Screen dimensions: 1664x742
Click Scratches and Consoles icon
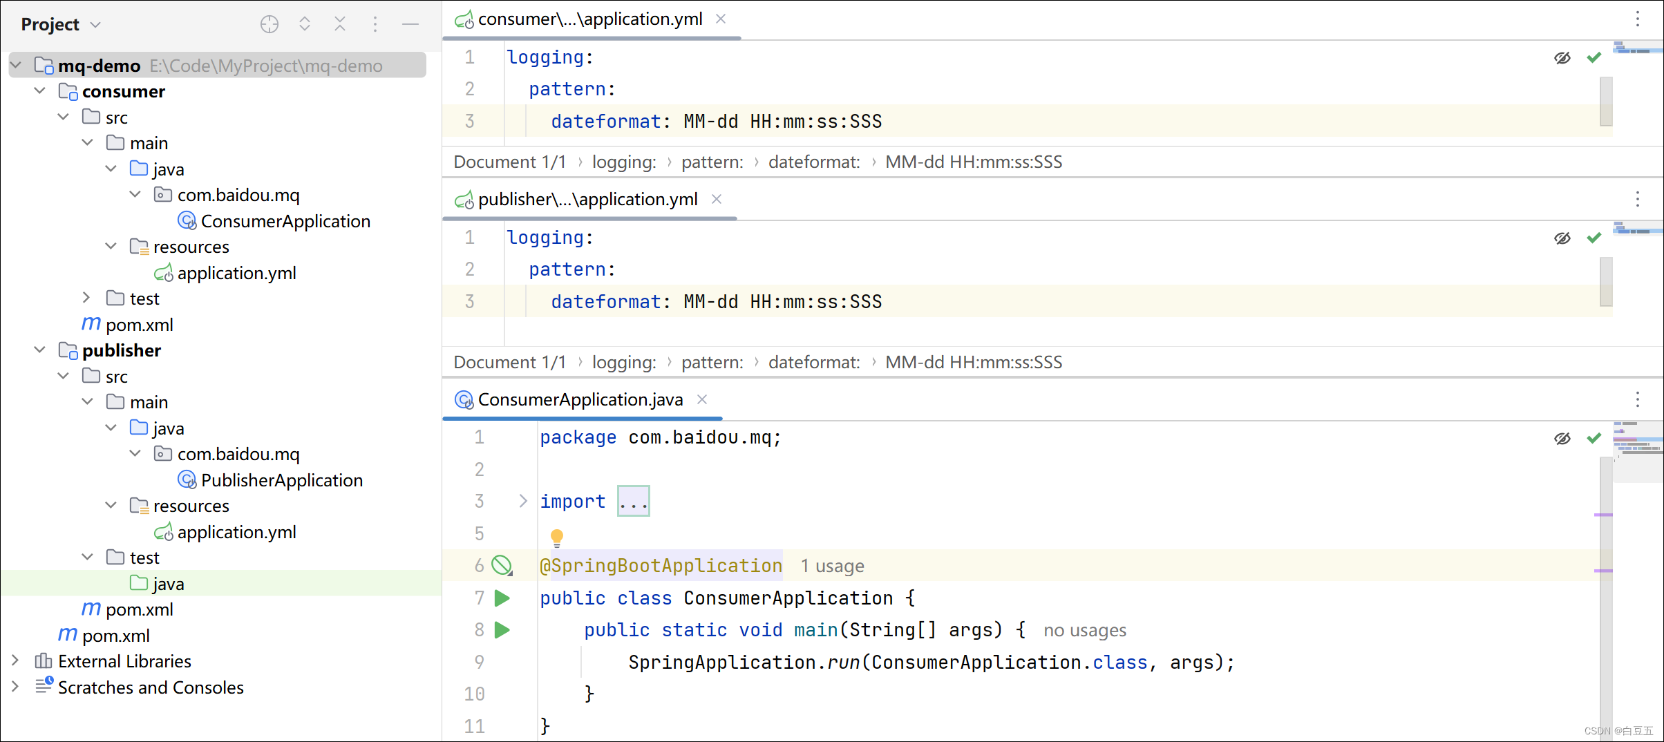click(x=44, y=685)
